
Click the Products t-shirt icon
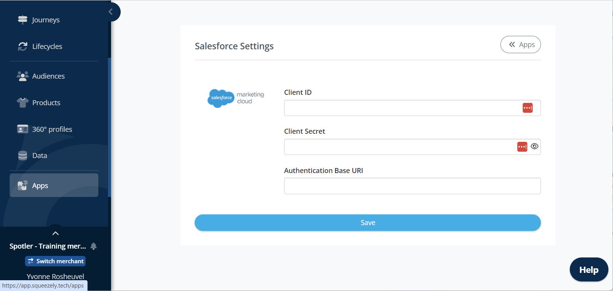23,103
